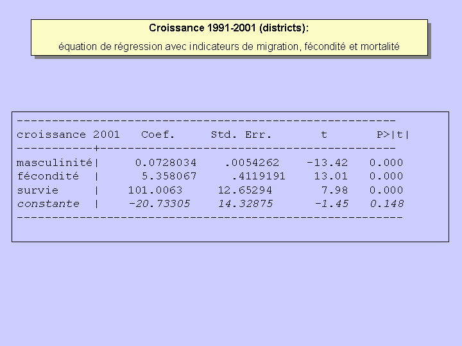
Task: Click the t-value 7.98
Action: coord(338,190)
